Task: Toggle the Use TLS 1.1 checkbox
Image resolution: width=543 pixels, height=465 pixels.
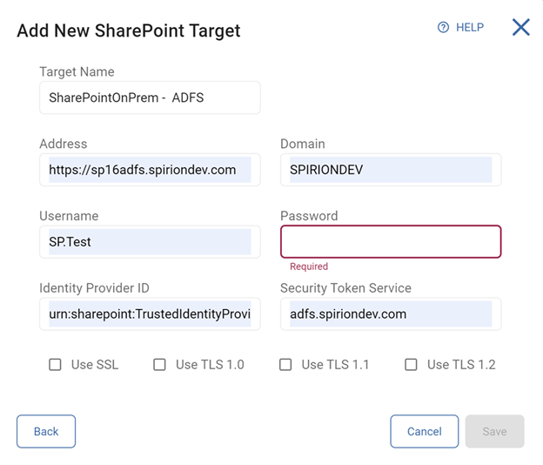Action: (285, 365)
